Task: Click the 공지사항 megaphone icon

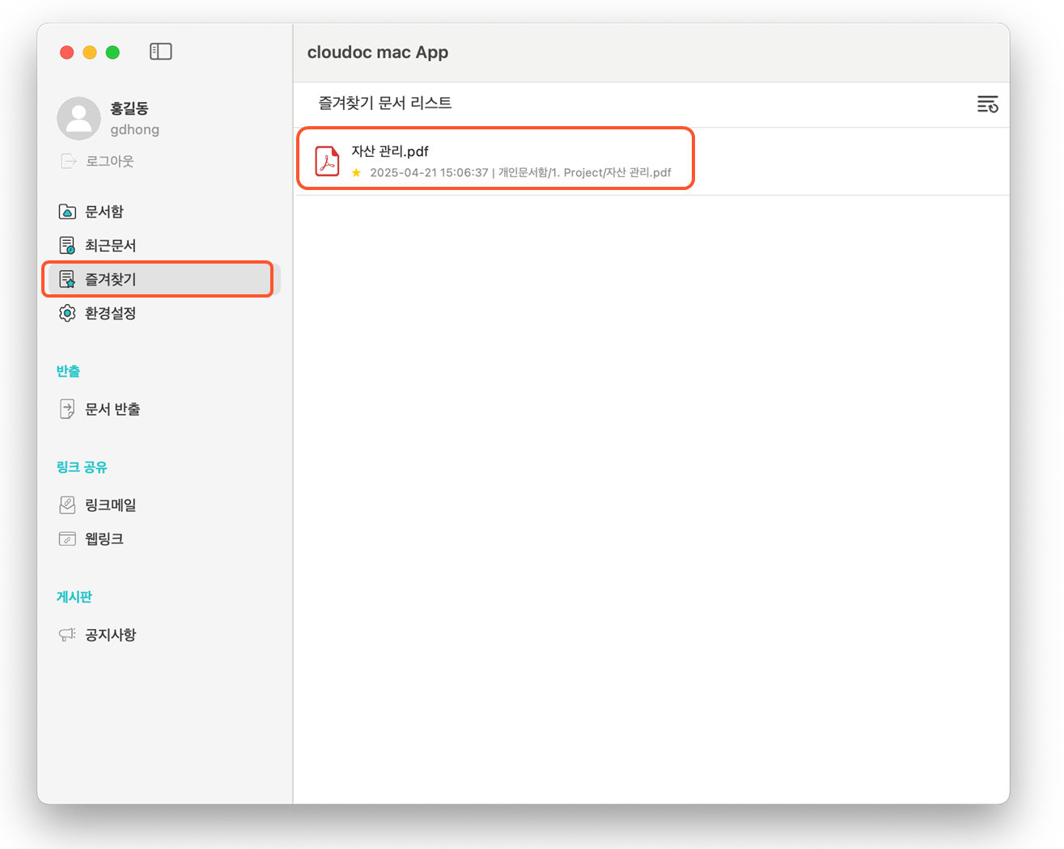Action: click(68, 636)
